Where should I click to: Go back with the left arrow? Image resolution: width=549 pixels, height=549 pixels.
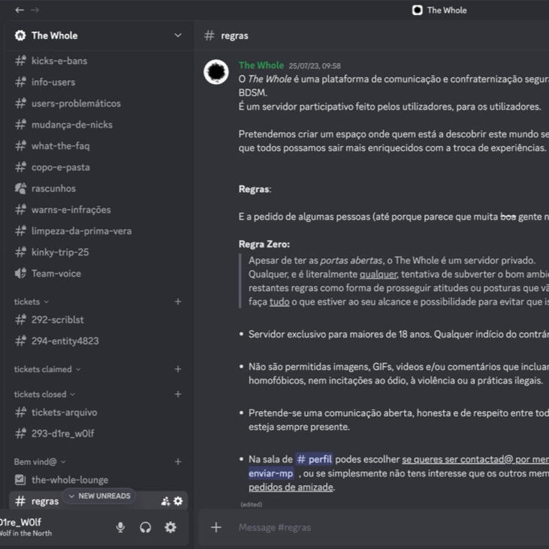20,10
